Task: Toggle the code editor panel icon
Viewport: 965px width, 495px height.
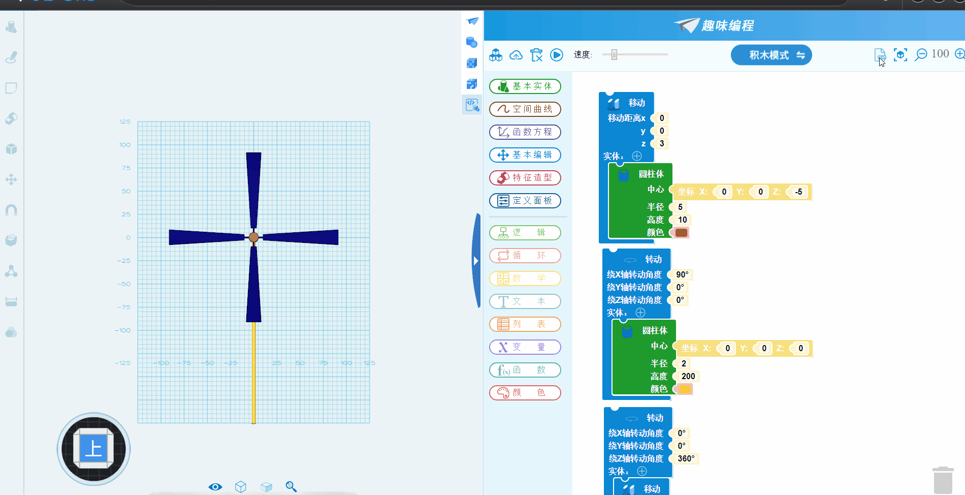Action: [472, 105]
